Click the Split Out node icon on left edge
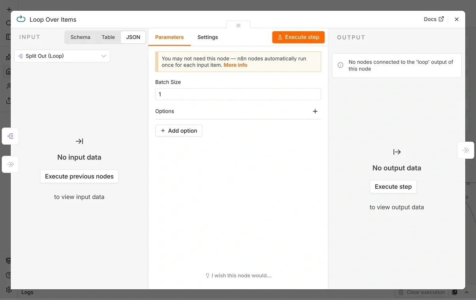The height and width of the screenshot is (300, 476). (10, 136)
